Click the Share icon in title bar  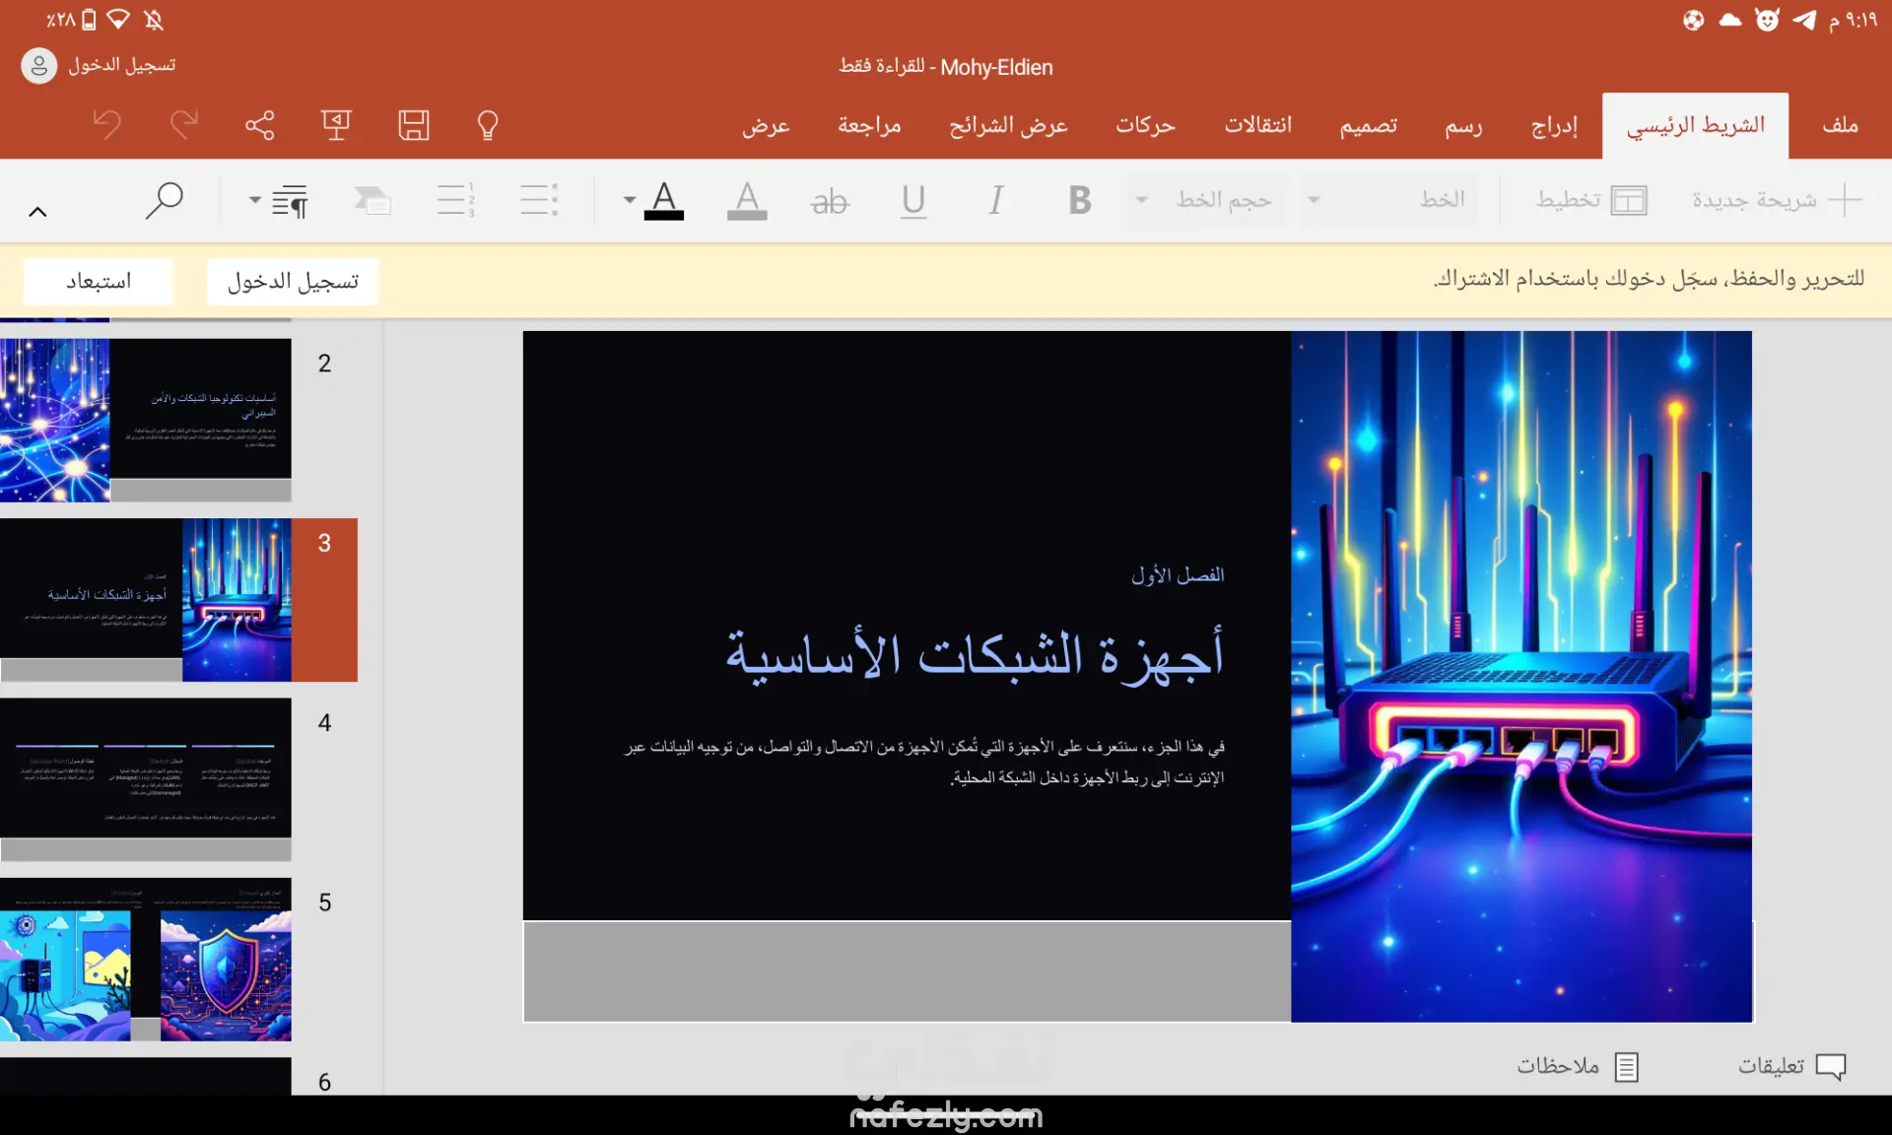coord(260,125)
